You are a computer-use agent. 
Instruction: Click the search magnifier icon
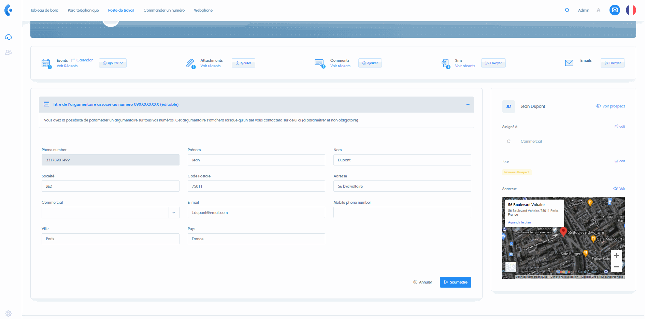[x=567, y=10]
